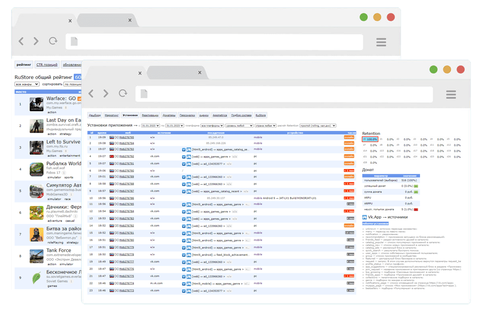Reload the page in the rear browser window
The height and width of the screenshot is (316, 485).
pyautogui.click(x=53, y=41)
